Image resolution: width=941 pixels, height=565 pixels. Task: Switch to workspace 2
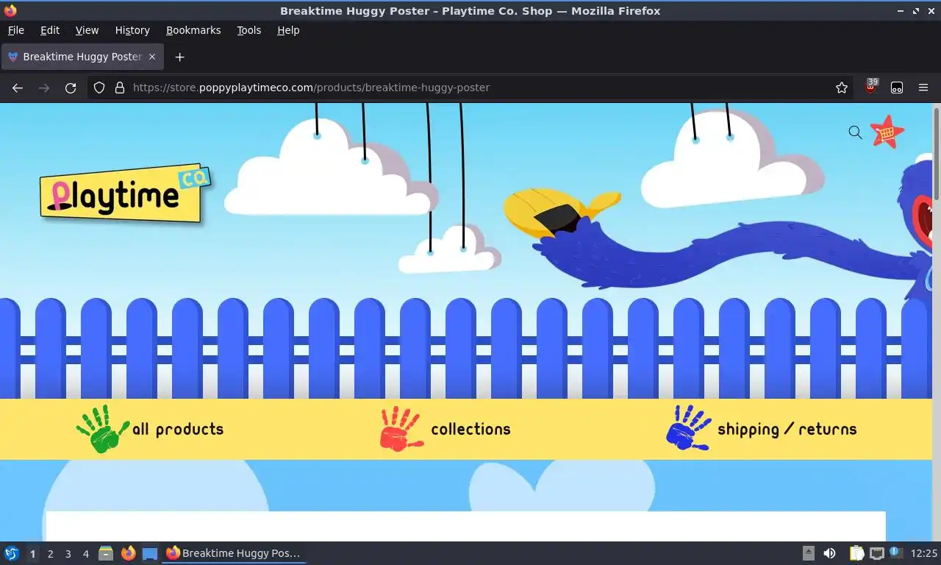(50, 553)
